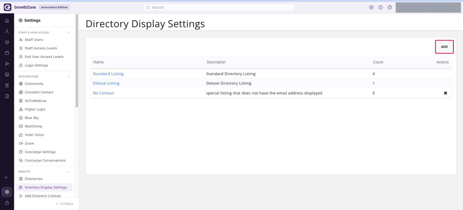Image resolution: width=463 pixels, height=210 pixels.
Task: Expand the rail with double-chevron icon
Action: [x=6, y=177]
